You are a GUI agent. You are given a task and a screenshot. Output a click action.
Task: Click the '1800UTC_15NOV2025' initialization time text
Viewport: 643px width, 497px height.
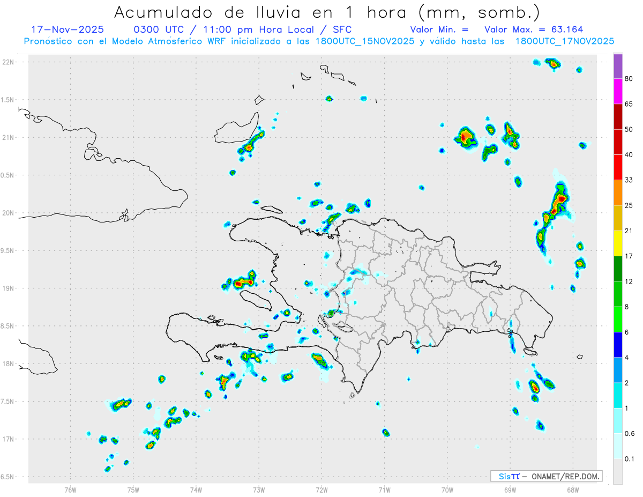pyautogui.click(x=365, y=41)
